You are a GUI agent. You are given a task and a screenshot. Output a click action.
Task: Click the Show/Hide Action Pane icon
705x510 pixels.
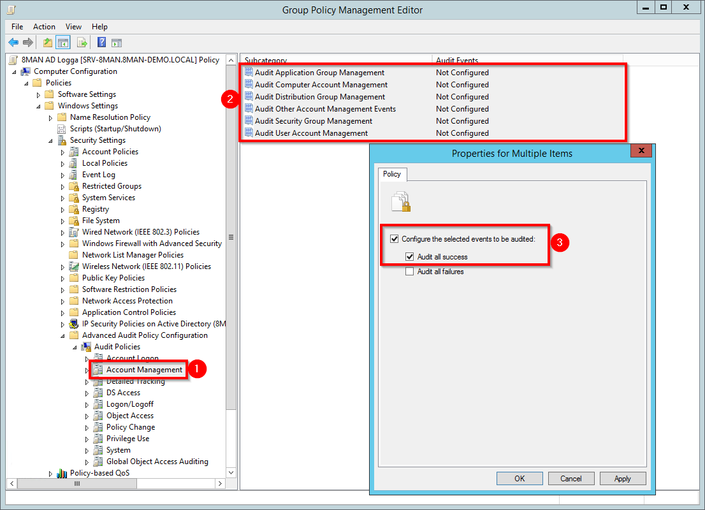(117, 43)
